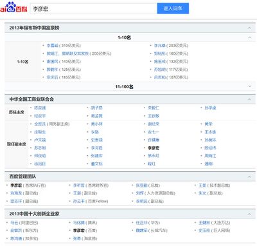Open former chairman 王钦敏 link
257x246 pixels.
154,116
